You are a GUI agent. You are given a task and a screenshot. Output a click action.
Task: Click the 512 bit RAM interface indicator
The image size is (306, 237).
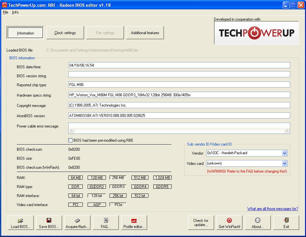pyautogui.click(x=140, y=196)
